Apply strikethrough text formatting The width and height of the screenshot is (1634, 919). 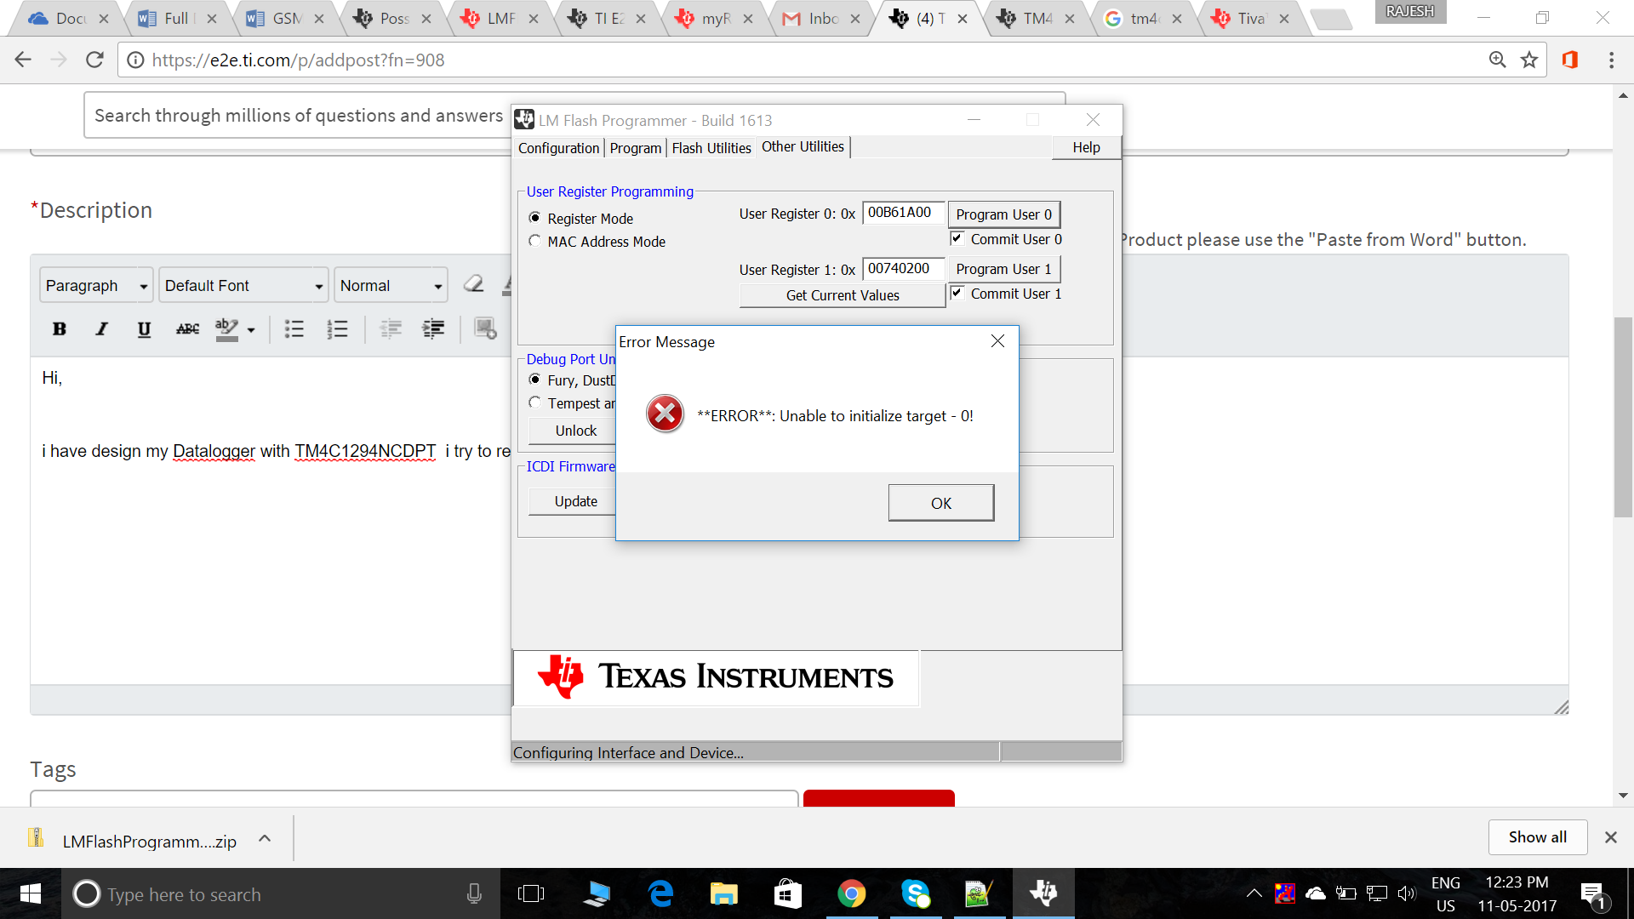pos(187,329)
